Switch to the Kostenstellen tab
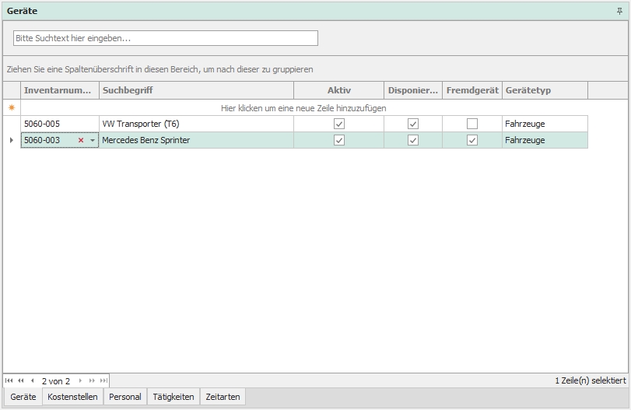 pos(72,397)
